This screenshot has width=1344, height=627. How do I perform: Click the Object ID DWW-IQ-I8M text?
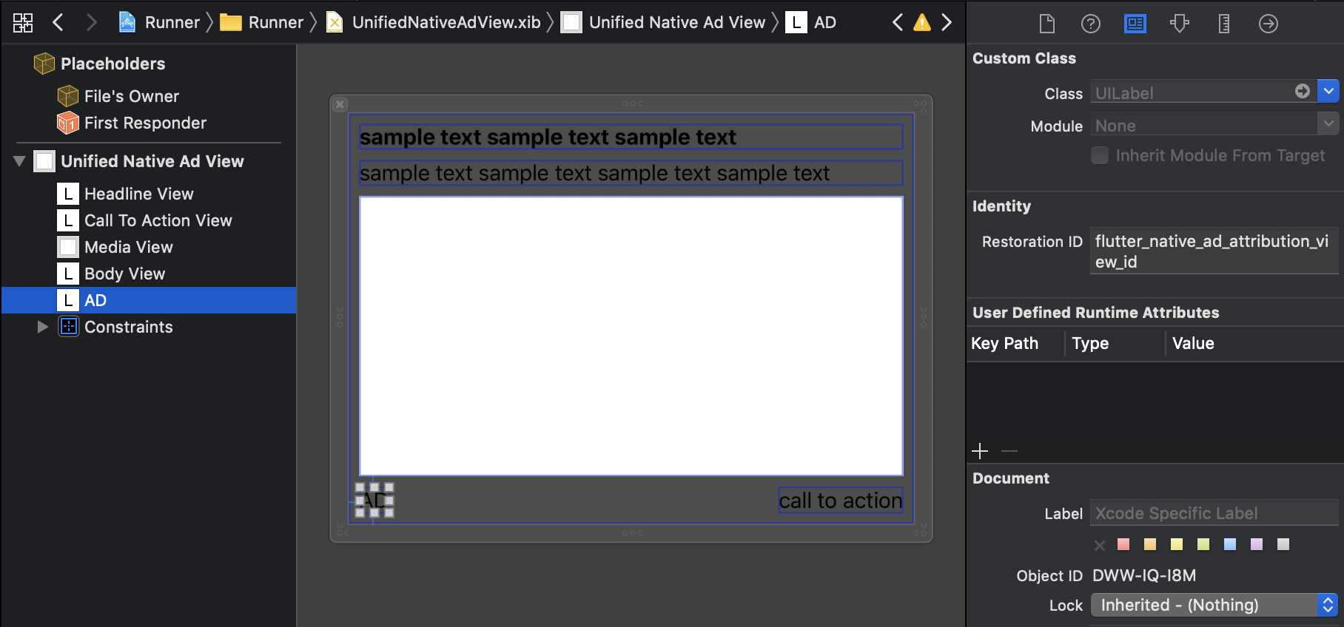coord(1144,575)
